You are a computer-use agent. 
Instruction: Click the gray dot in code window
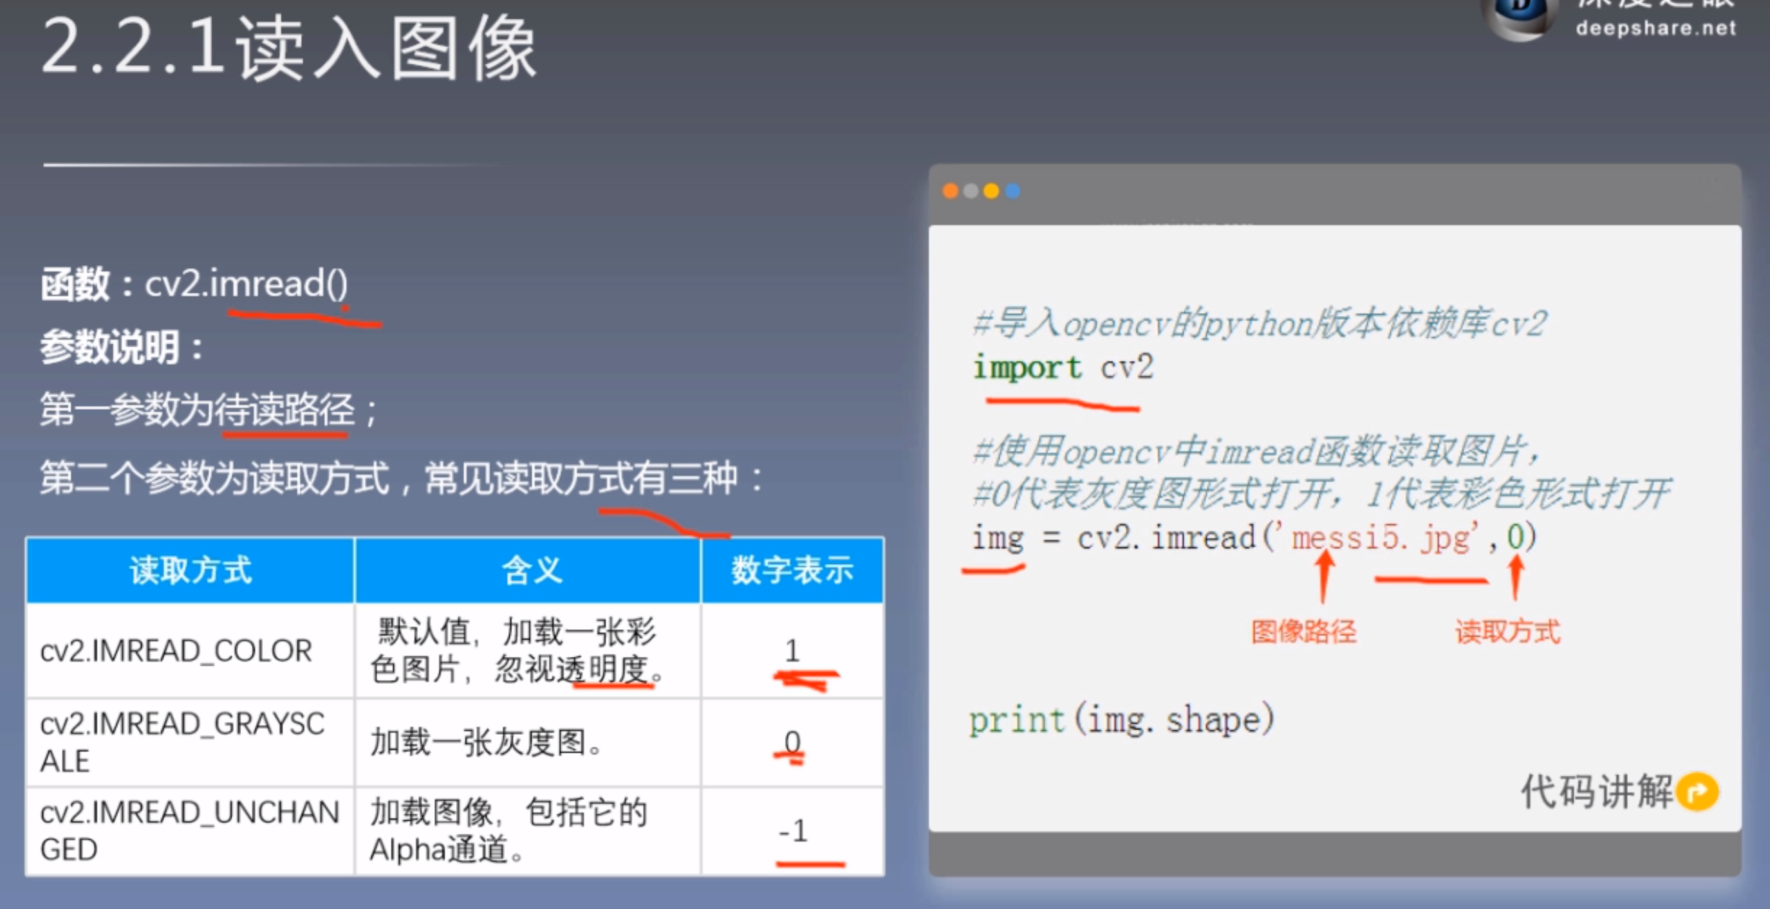pos(971,191)
